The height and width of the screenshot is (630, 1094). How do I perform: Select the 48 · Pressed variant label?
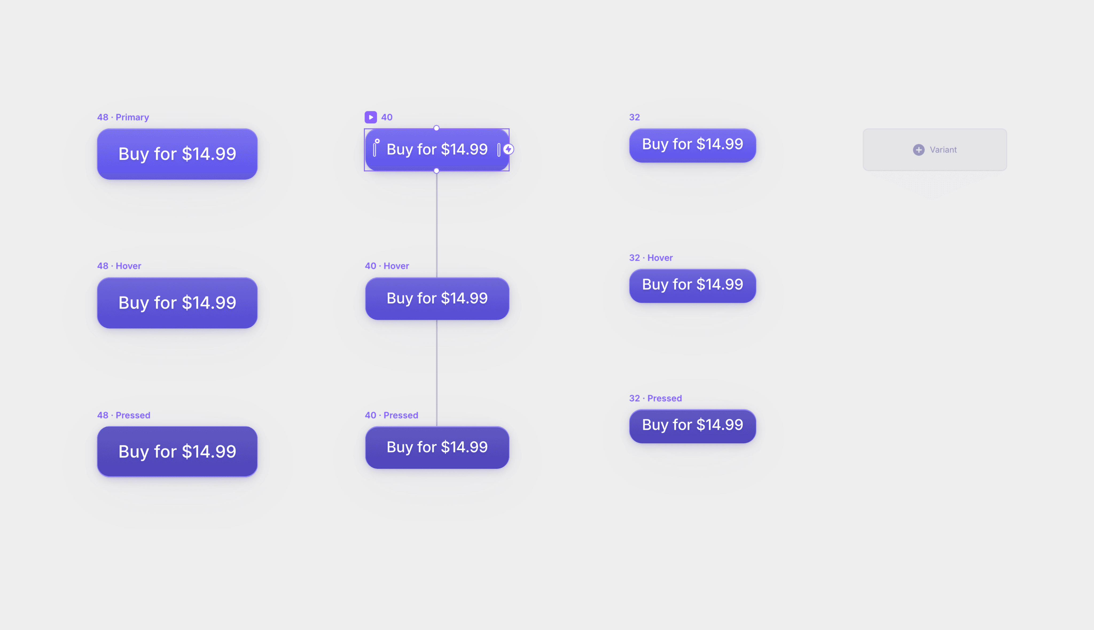[123, 415]
